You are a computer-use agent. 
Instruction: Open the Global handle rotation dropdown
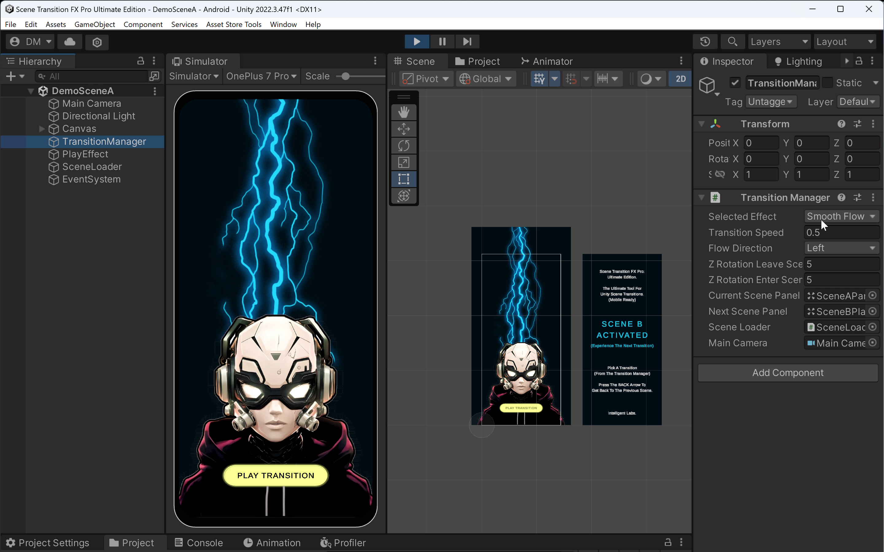[x=486, y=79]
